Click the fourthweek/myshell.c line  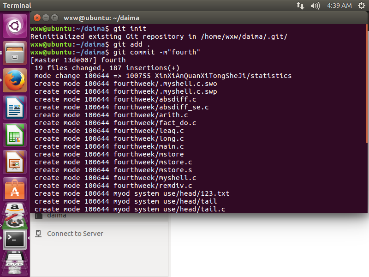115,178
